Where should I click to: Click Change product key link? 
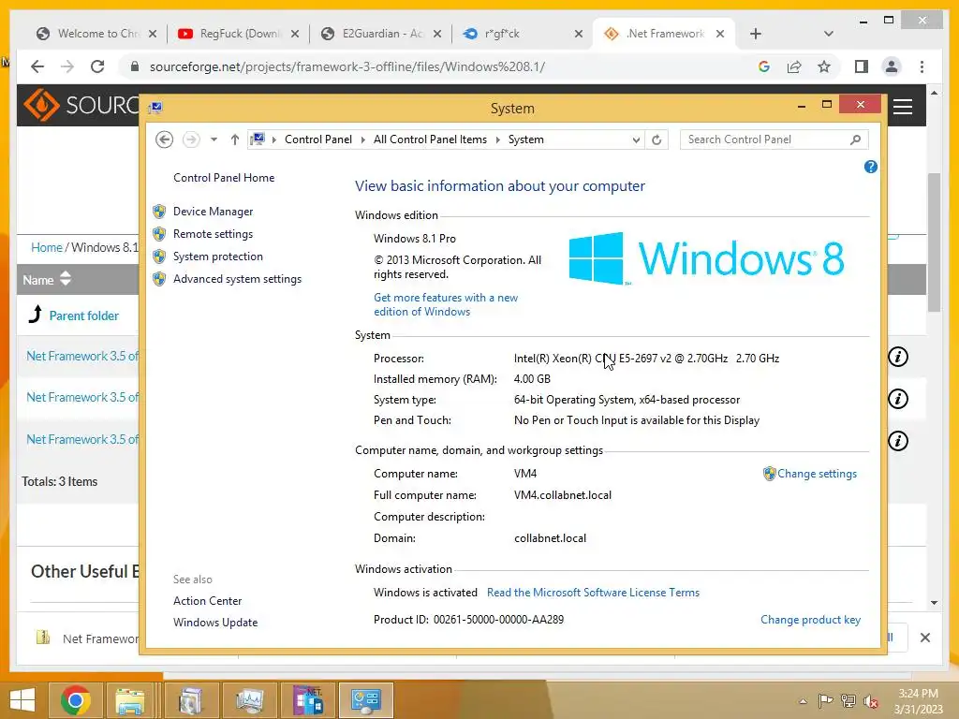[810, 620]
